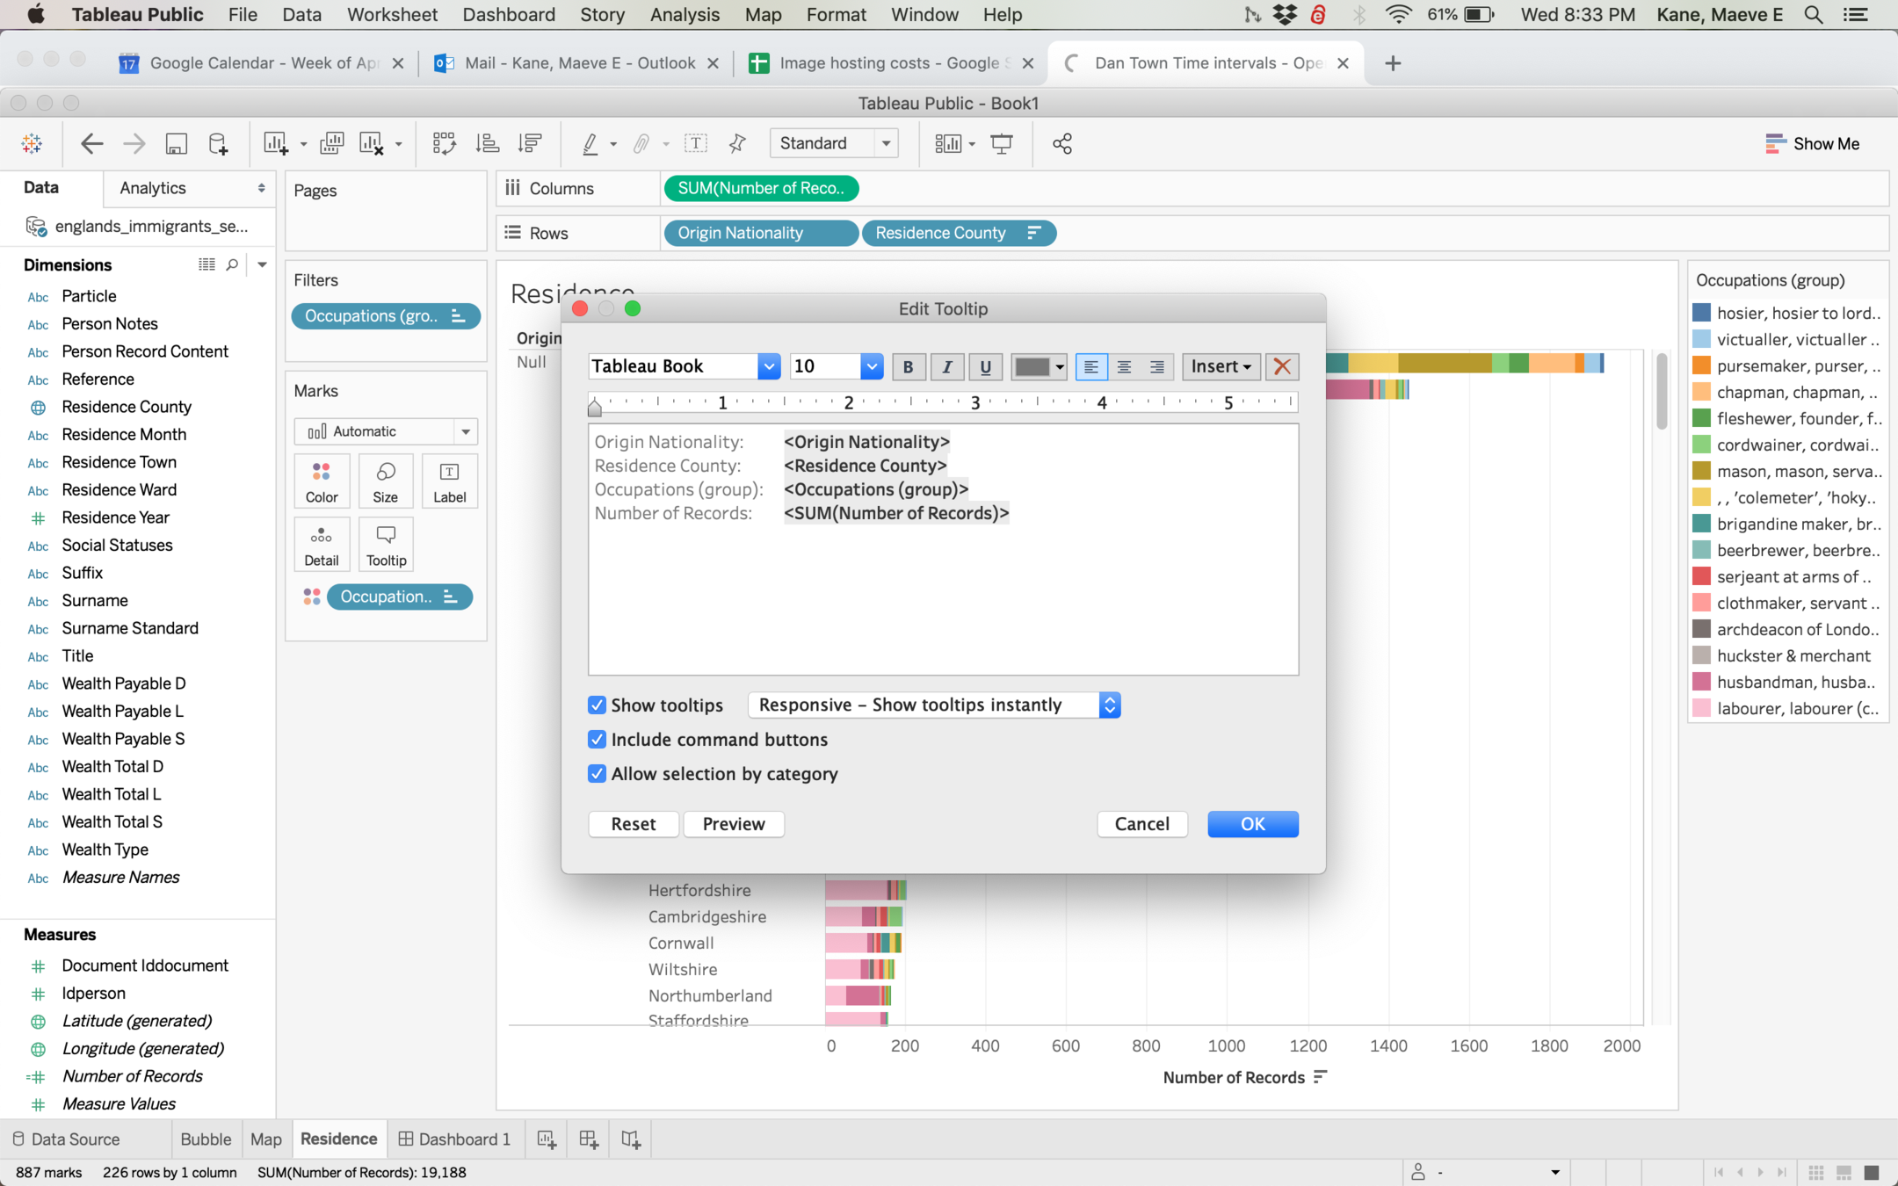Viewport: 1898px width, 1186px height.
Task: Click the center-align text icon
Action: point(1124,366)
